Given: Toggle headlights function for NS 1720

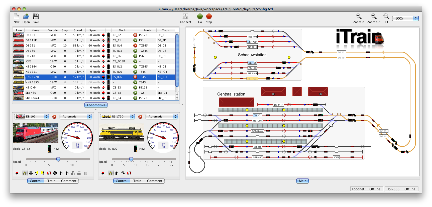Looking at the screenshot, I should pyautogui.click(x=111, y=173).
